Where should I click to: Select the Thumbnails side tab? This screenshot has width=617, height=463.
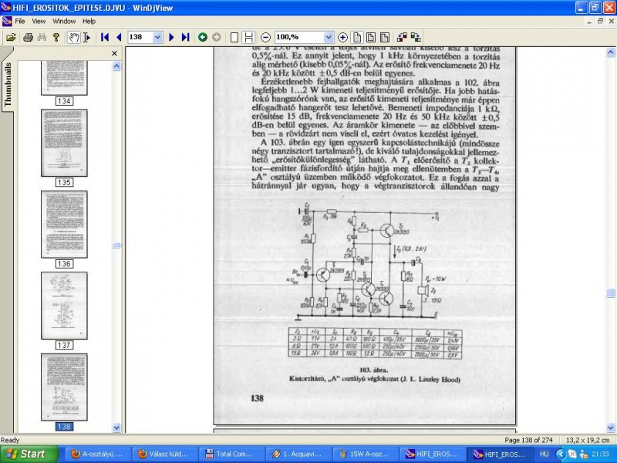(x=8, y=84)
